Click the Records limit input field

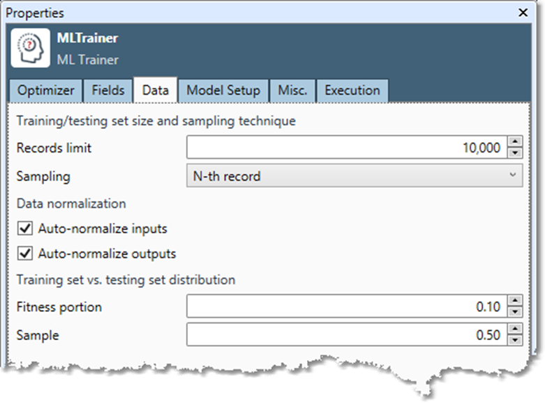[x=345, y=148]
